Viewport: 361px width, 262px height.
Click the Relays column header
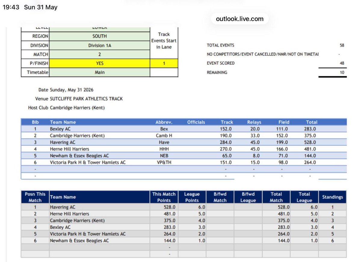tap(254, 122)
